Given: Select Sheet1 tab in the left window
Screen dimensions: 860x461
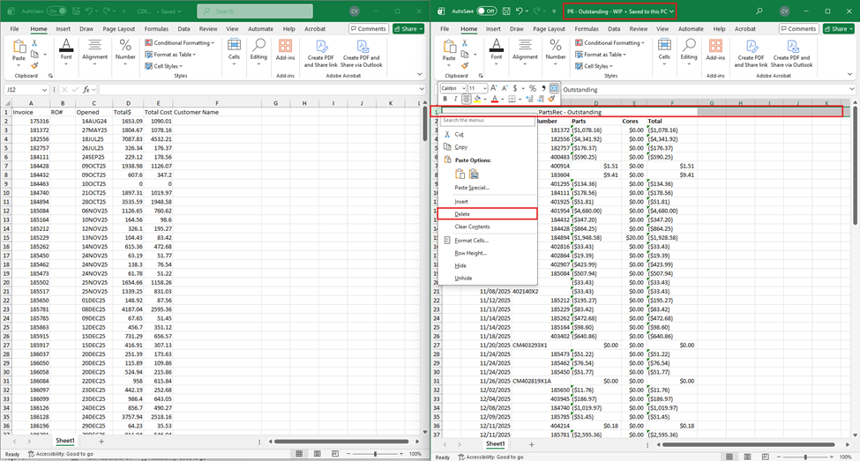Looking at the screenshot, I should pyautogui.click(x=64, y=441).
